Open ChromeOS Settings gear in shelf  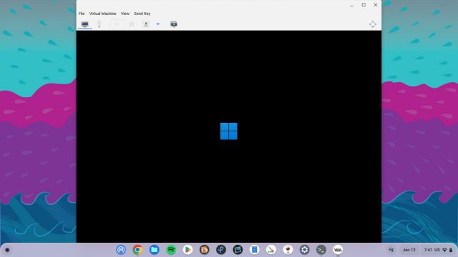point(304,250)
